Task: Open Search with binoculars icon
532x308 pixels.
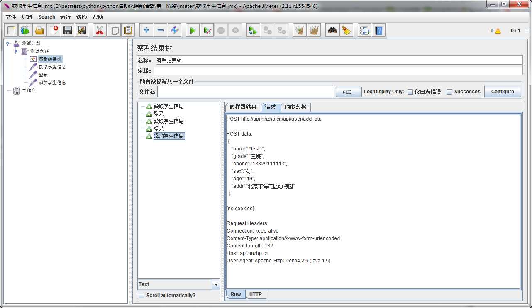Action: pos(332,30)
